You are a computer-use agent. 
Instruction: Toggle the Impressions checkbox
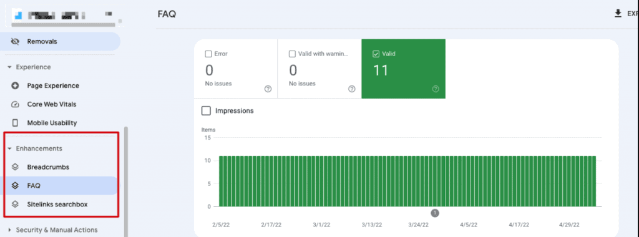(x=206, y=111)
